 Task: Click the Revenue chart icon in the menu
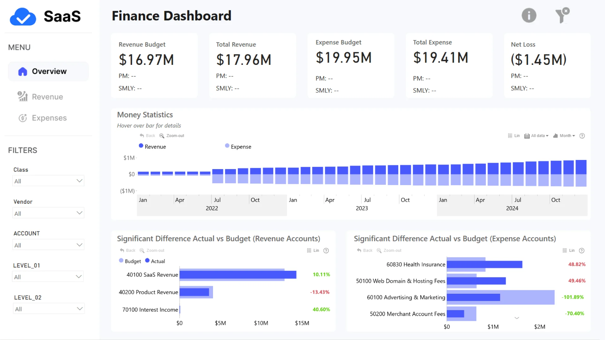[23, 97]
